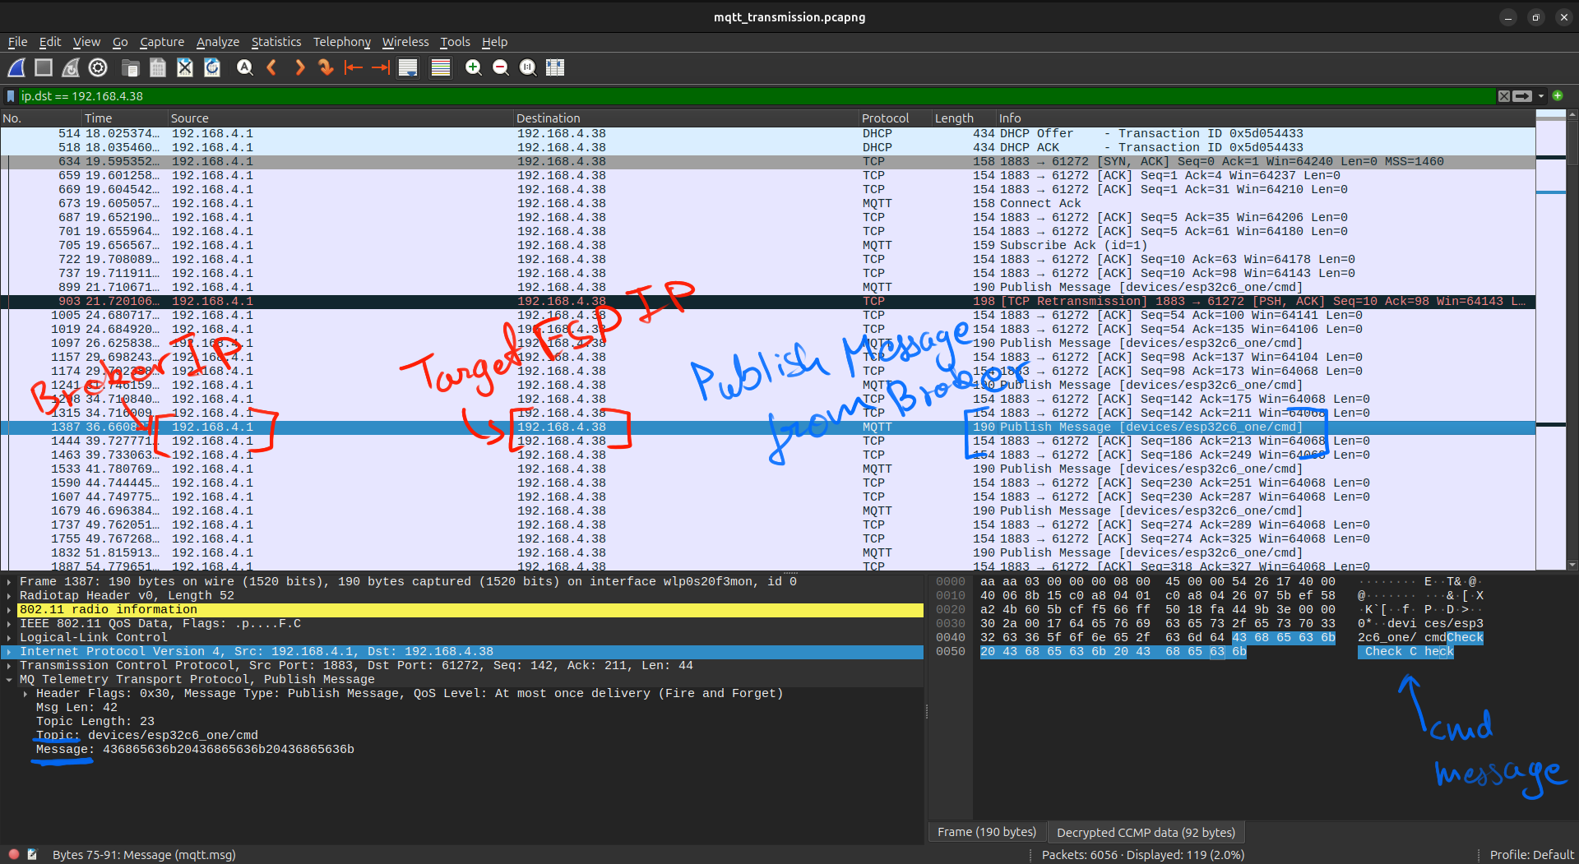Viewport: 1579px width, 864px height.
Task: Go back in packet history arrow
Action: click(272, 67)
